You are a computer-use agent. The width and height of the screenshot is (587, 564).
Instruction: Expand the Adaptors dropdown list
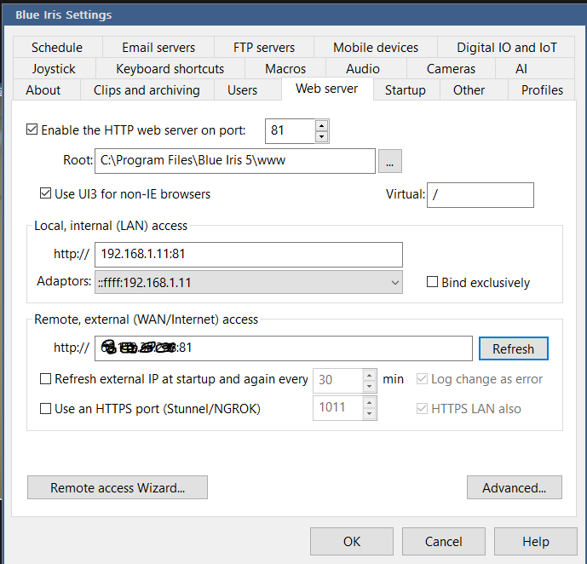point(394,282)
